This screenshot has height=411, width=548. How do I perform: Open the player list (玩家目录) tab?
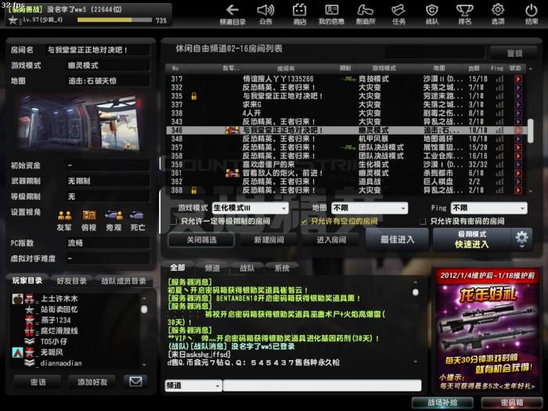pyautogui.click(x=27, y=280)
